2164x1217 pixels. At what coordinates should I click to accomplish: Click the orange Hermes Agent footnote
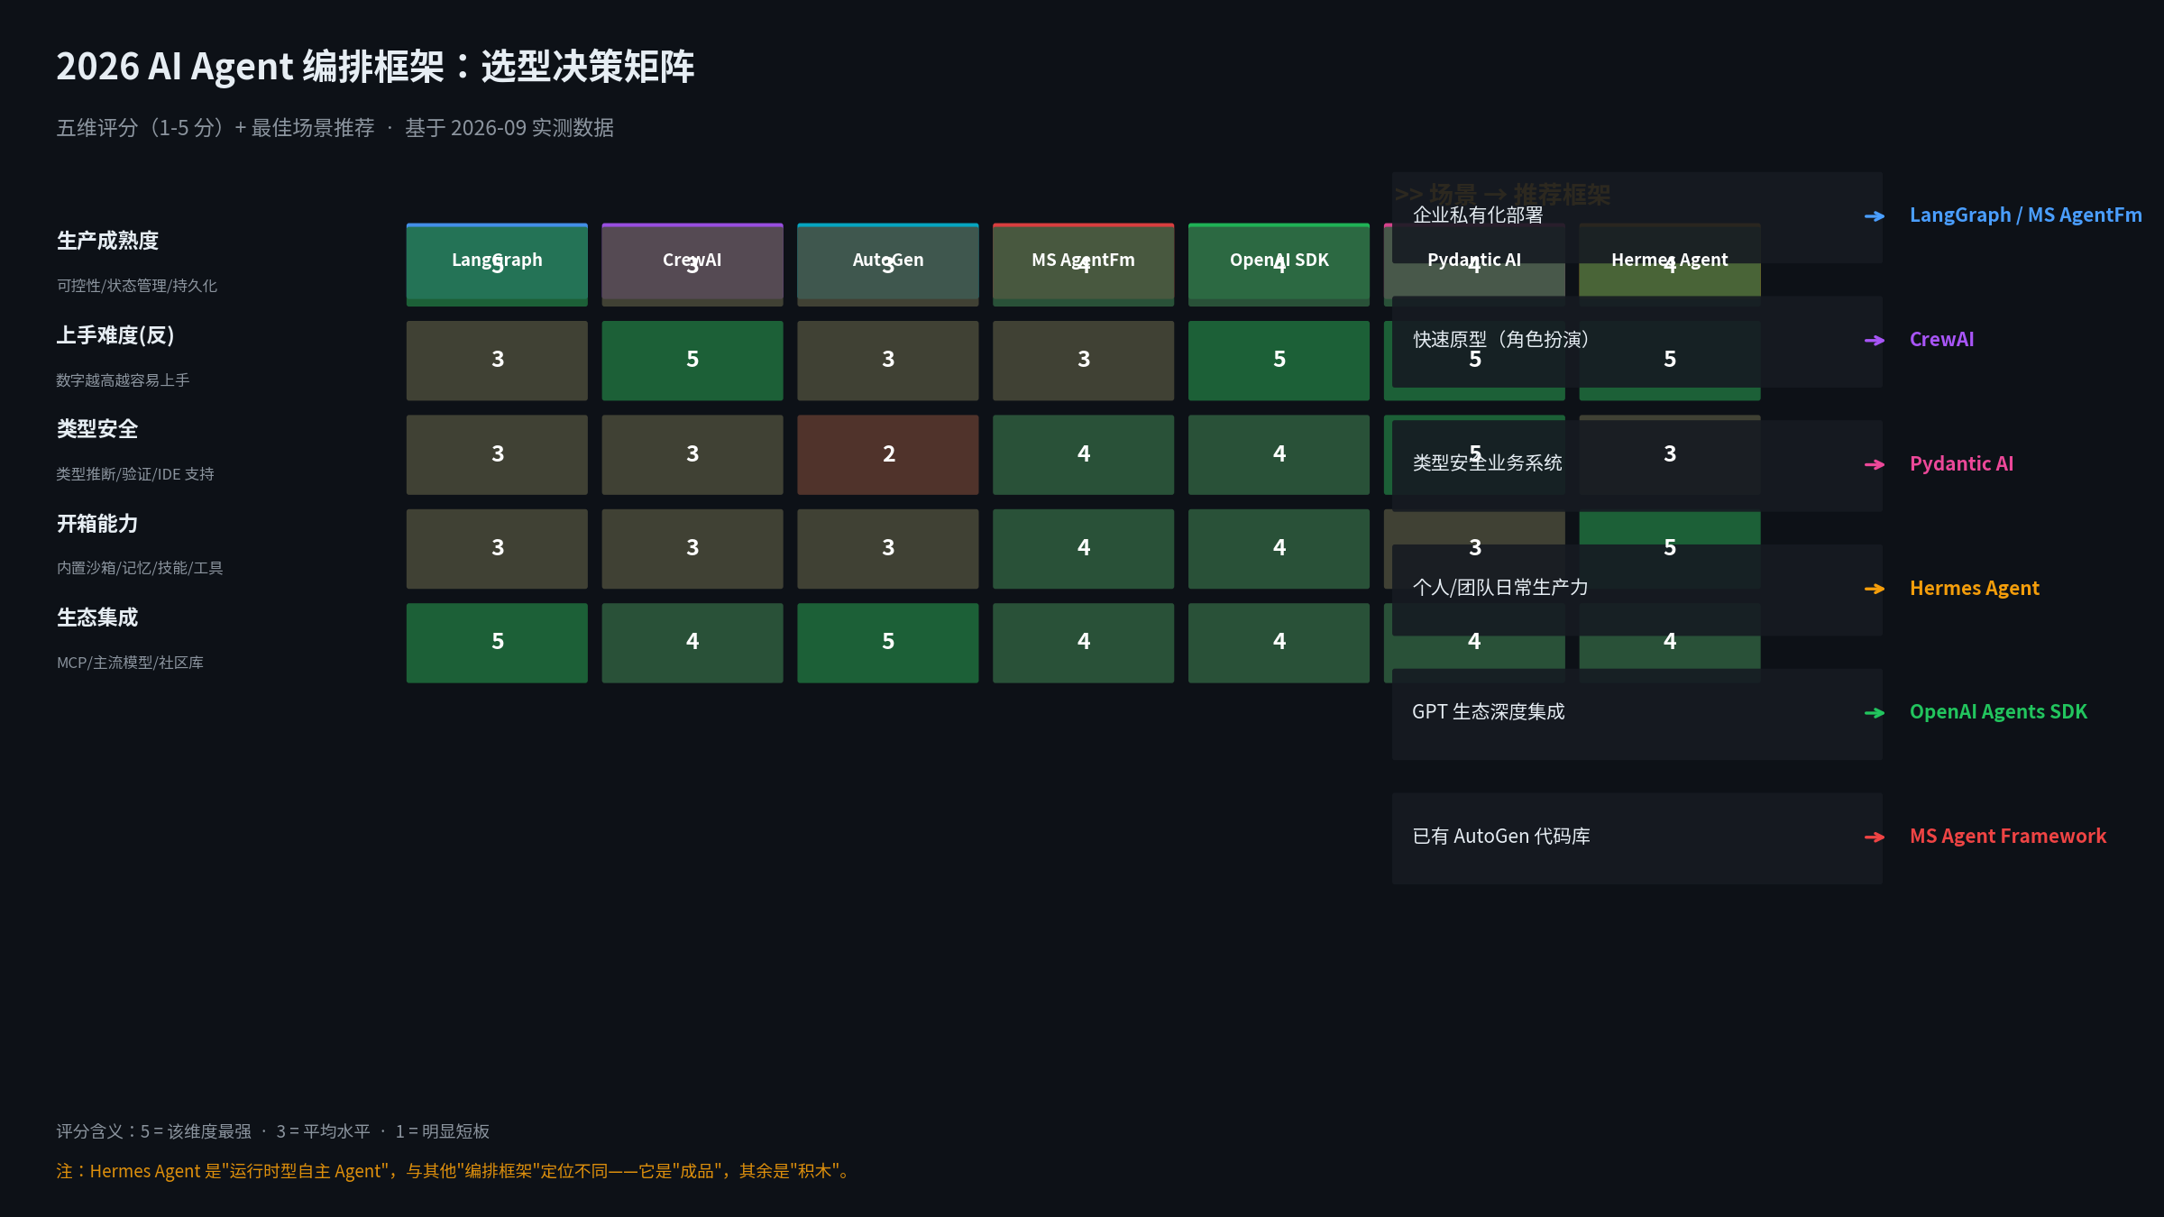455,1171
